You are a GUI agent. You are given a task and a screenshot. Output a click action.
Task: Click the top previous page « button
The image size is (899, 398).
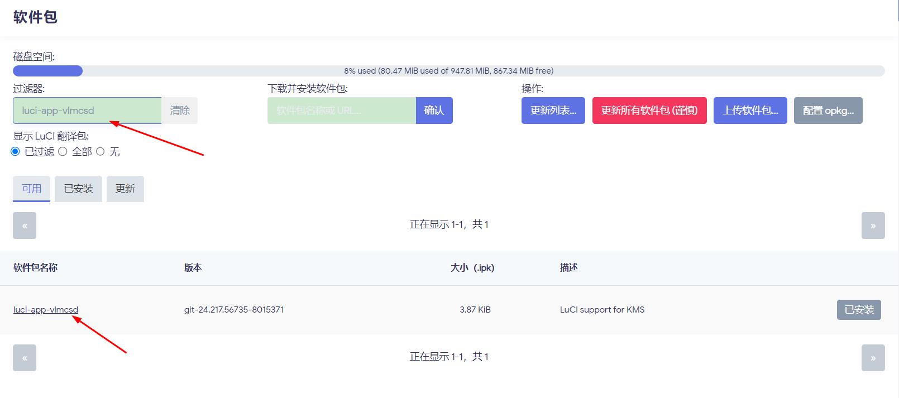coord(25,226)
